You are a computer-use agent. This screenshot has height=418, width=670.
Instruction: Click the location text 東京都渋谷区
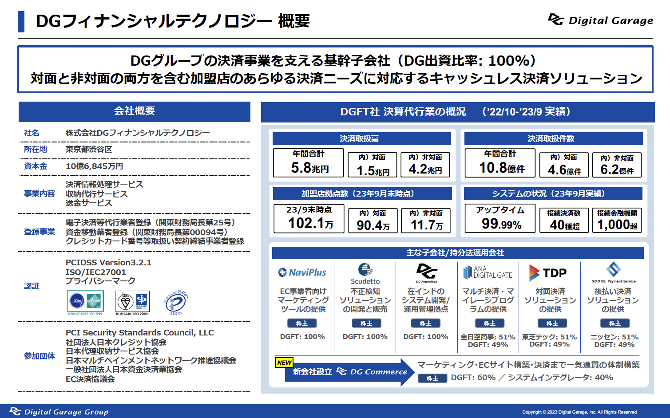pyautogui.click(x=89, y=150)
